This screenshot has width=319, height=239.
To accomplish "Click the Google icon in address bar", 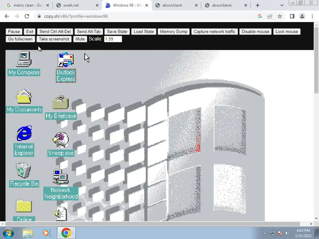I will tap(259, 16).
